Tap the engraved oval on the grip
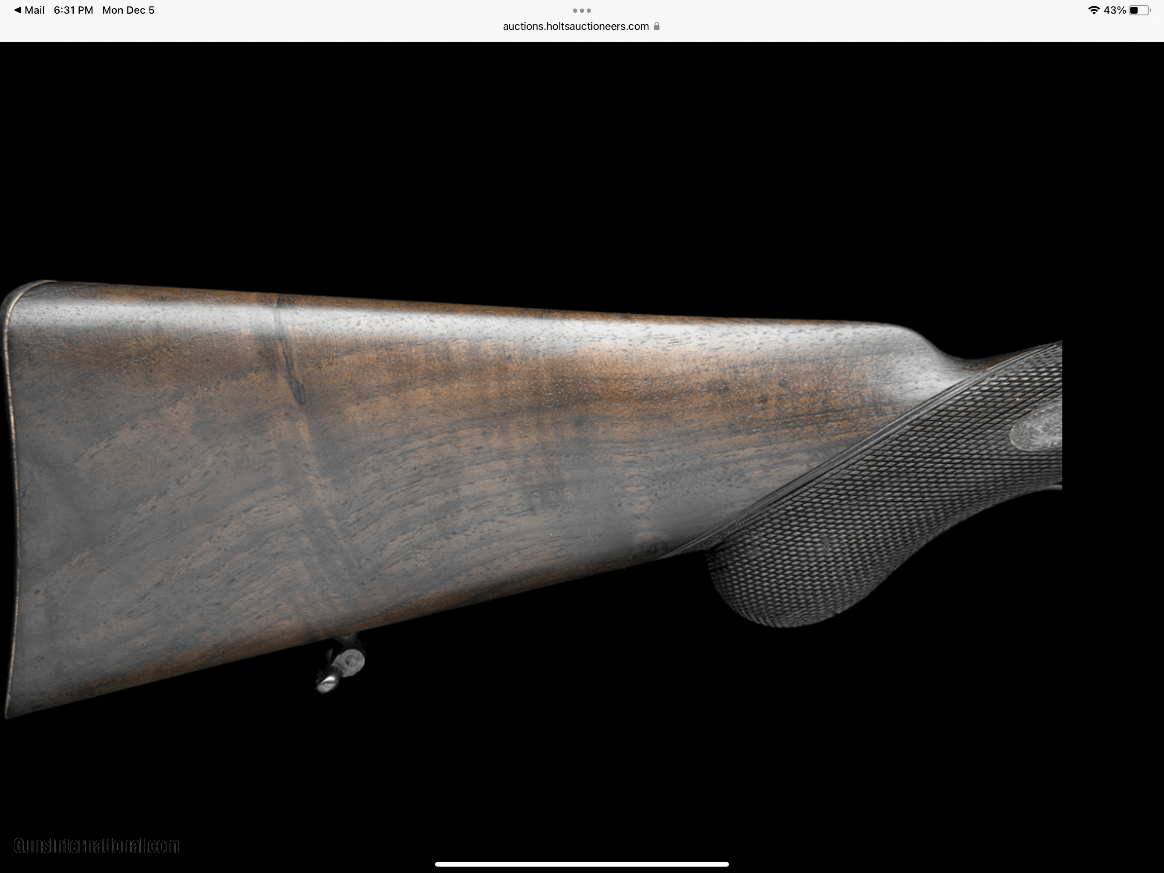 [1036, 431]
